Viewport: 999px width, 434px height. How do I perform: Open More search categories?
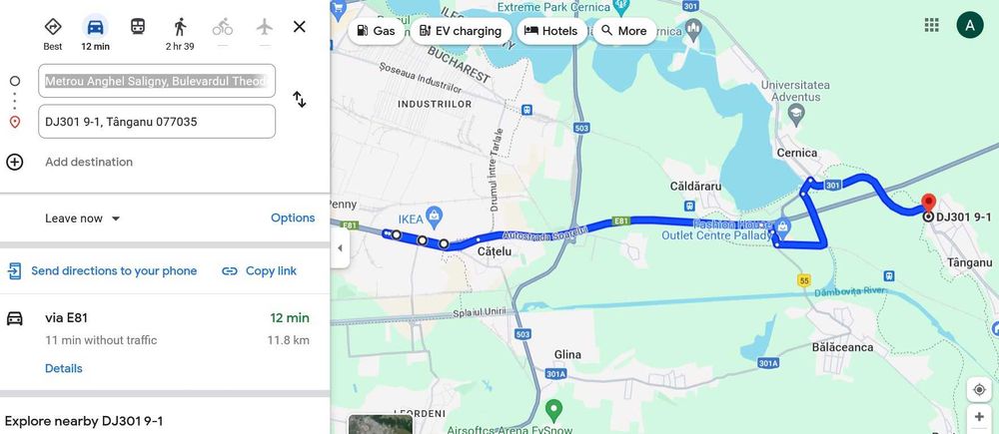coord(624,31)
